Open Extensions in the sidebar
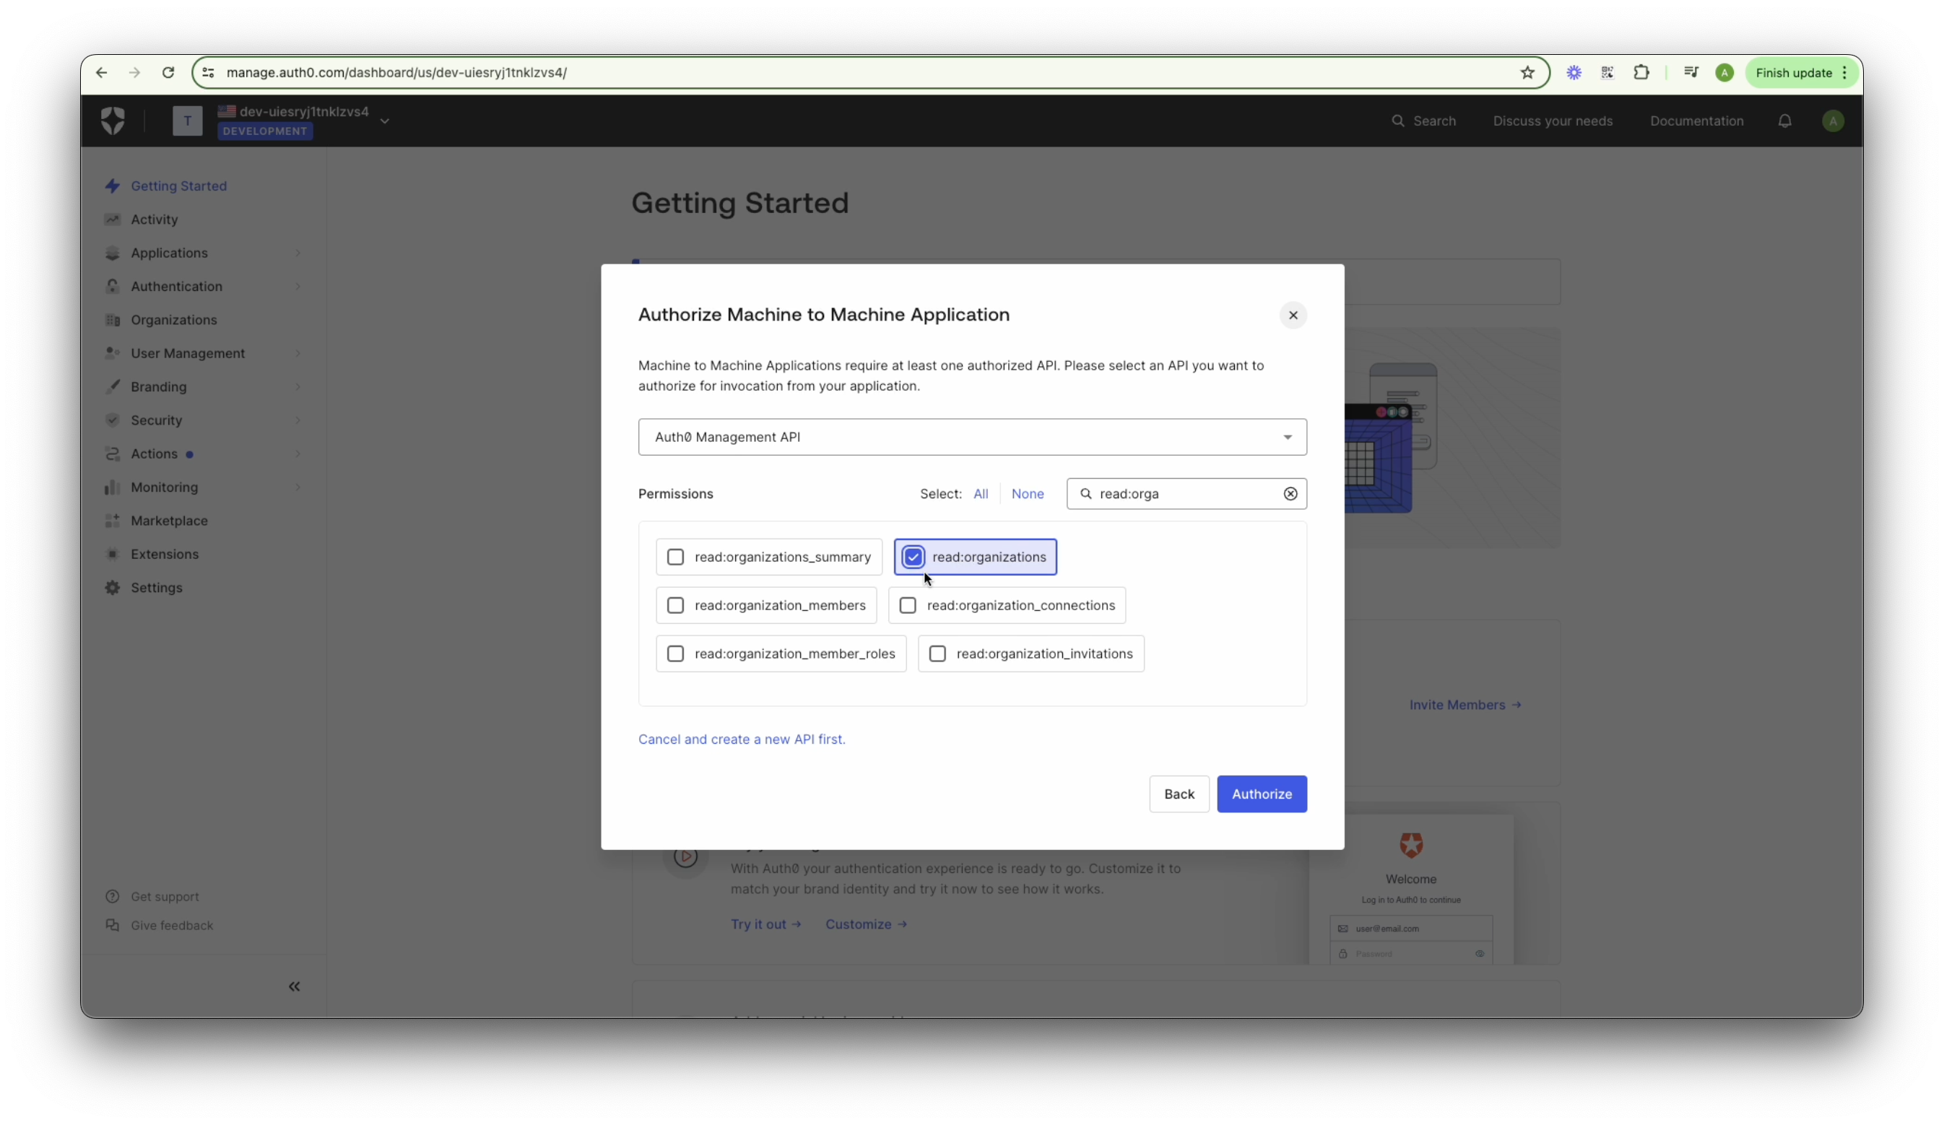The height and width of the screenshot is (1125, 1944). 165,554
